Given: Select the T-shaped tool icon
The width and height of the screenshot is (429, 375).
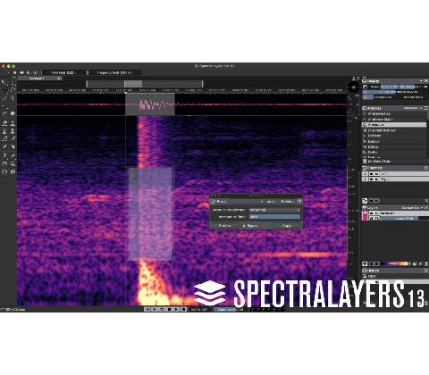Looking at the screenshot, I should pos(4,155).
